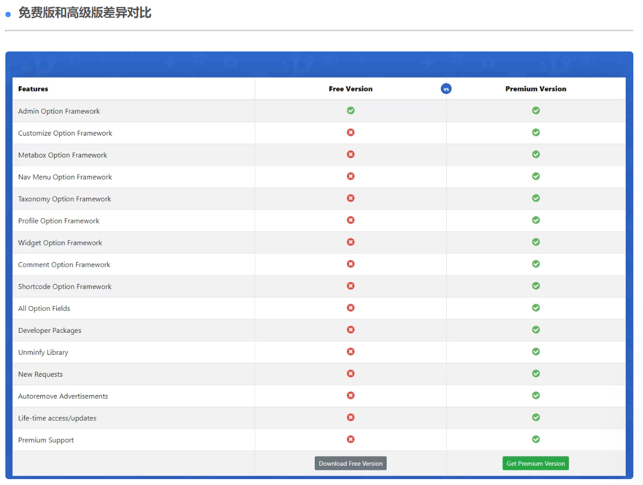643x485 pixels.
Task: Click the Autoremove Advertisements red cross icon
Action: (x=351, y=396)
